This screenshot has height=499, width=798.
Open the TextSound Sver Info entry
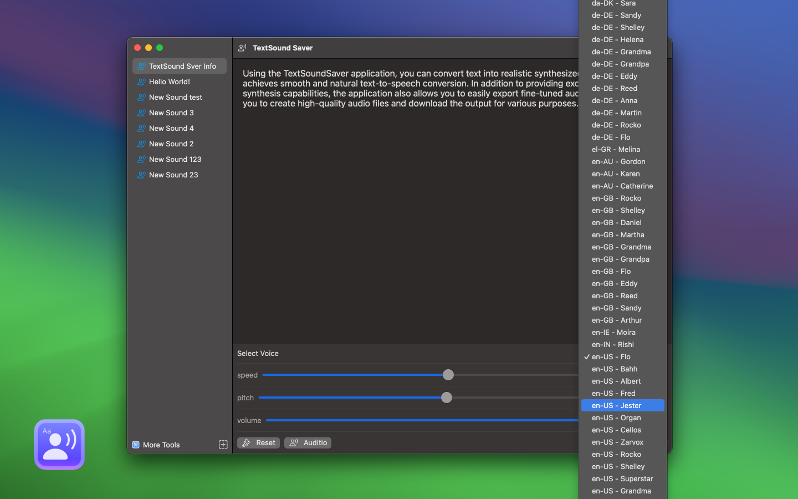[x=180, y=66]
